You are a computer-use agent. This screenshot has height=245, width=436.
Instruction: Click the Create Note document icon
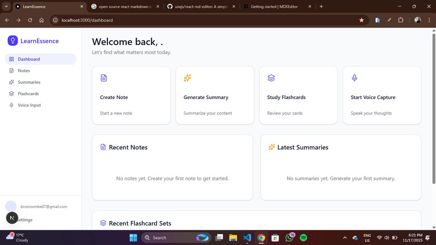[x=103, y=77]
